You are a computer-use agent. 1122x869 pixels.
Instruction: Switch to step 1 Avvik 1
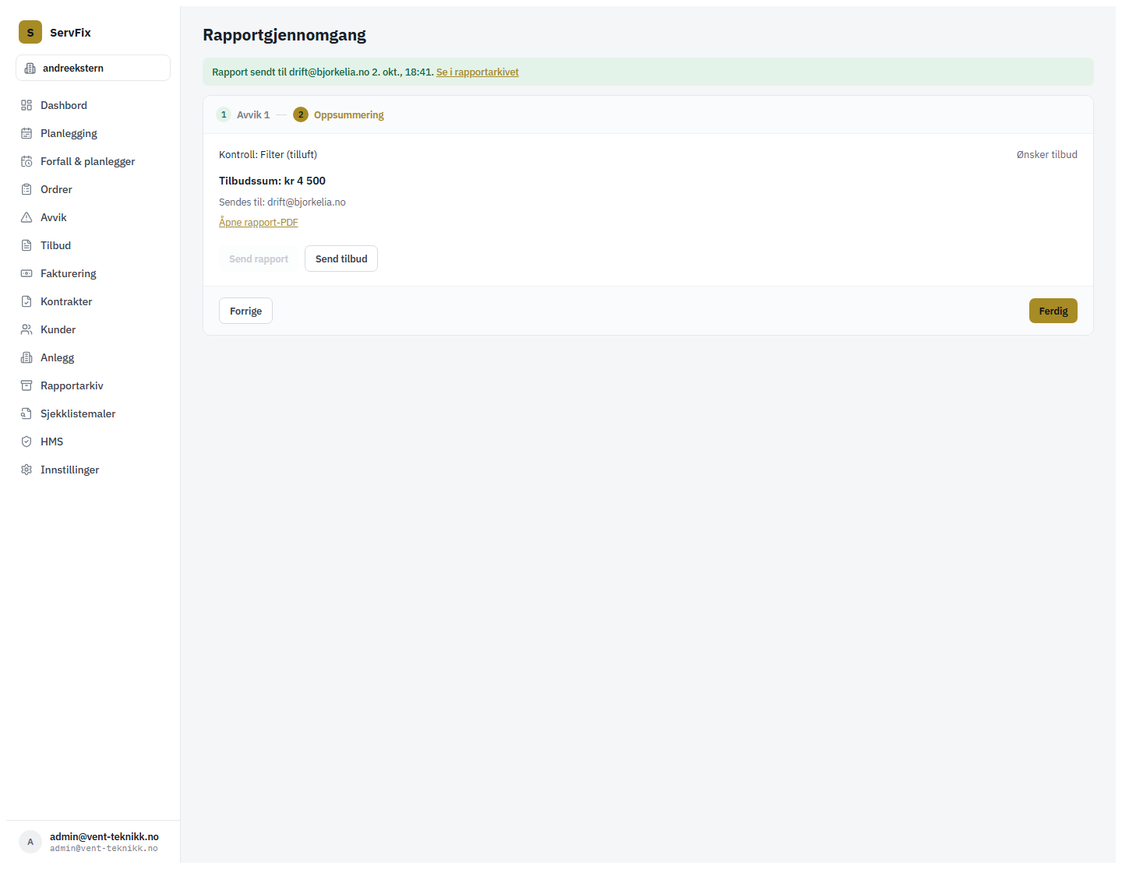(243, 114)
